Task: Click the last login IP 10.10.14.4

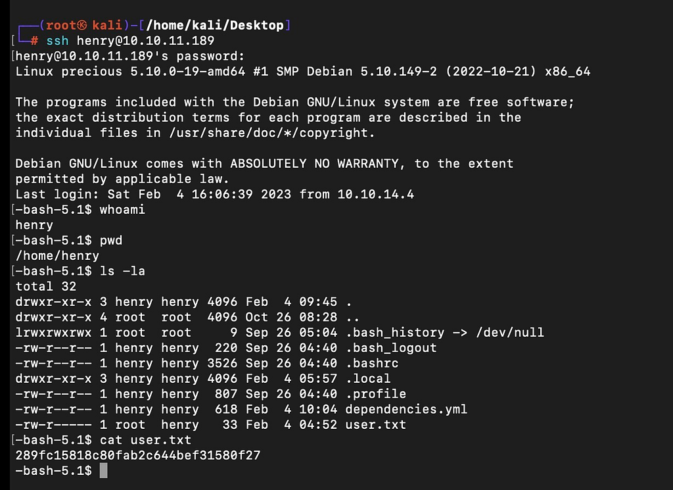Action: (375, 195)
